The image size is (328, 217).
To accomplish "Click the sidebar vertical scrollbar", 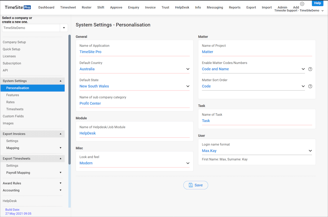I will 70,100.
